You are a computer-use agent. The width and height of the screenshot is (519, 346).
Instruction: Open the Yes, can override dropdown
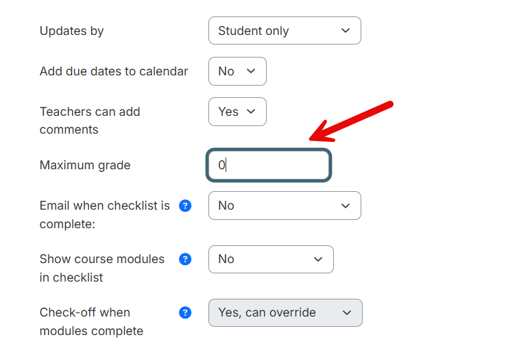click(x=285, y=312)
